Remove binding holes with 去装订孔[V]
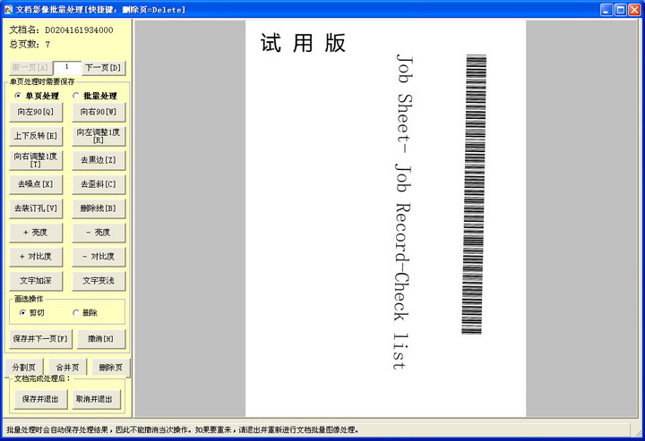The image size is (645, 441). click(36, 208)
